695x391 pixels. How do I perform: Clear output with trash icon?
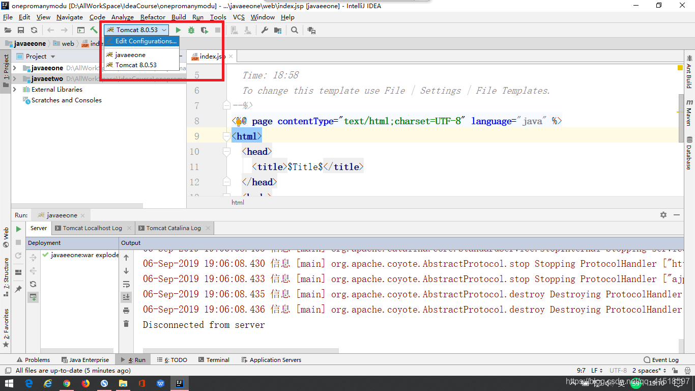point(126,324)
